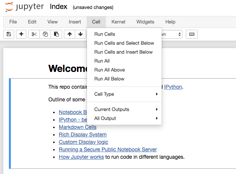Paste cells below icon

coord(56,34)
